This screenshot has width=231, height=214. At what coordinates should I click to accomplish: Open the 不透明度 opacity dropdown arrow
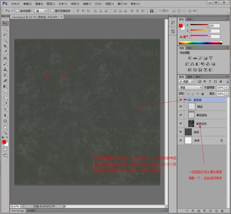(227, 88)
